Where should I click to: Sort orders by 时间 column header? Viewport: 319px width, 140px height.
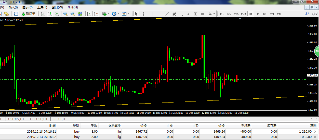pyautogui.click(x=52, y=126)
